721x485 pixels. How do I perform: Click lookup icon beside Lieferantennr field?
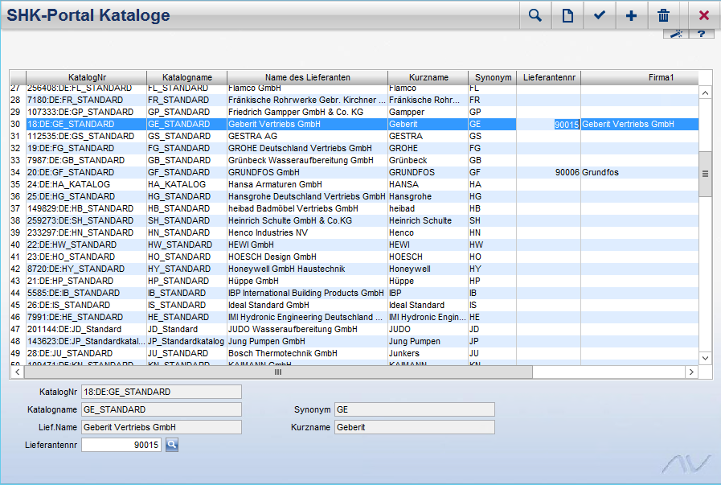pyautogui.click(x=172, y=445)
